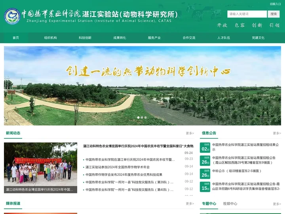Viewport: 285px width, 214px height.
Task: Open the 合作交流 menu
Action: pos(189,38)
